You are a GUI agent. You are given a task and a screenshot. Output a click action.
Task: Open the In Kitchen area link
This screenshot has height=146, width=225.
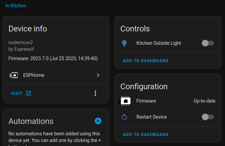16,6
